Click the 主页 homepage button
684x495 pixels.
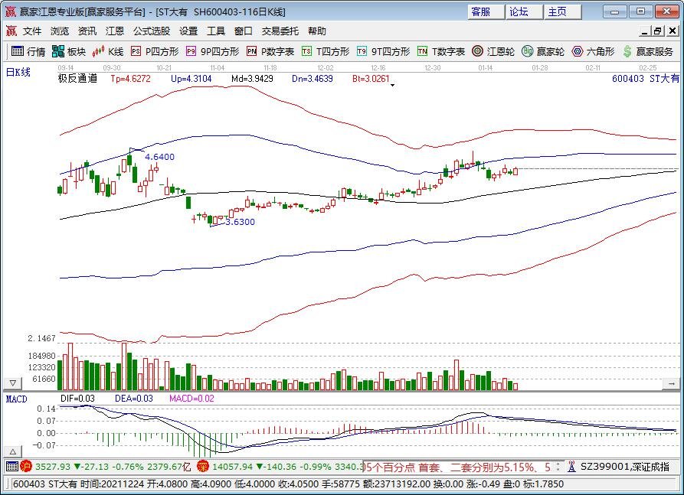click(x=562, y=11)
